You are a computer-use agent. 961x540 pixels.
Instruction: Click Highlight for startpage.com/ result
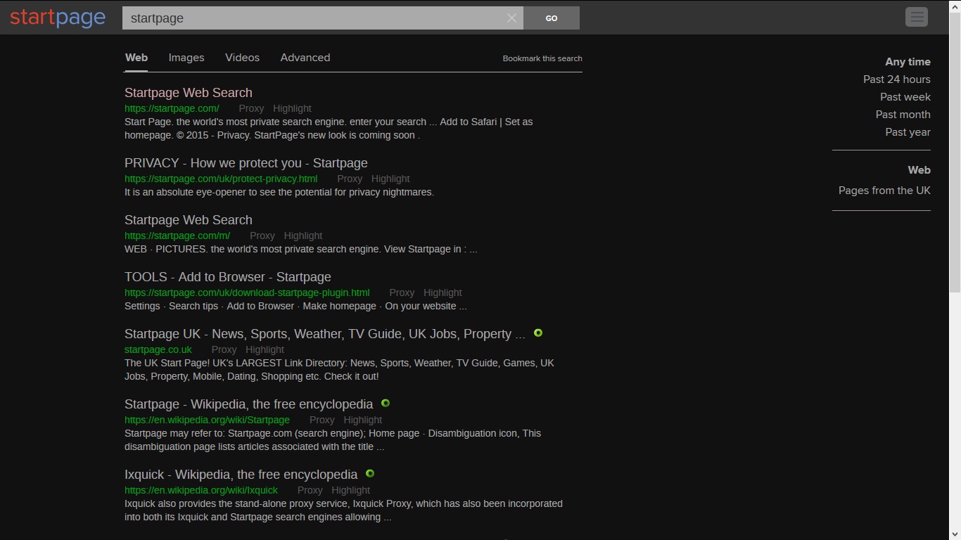tap(292, 108)
